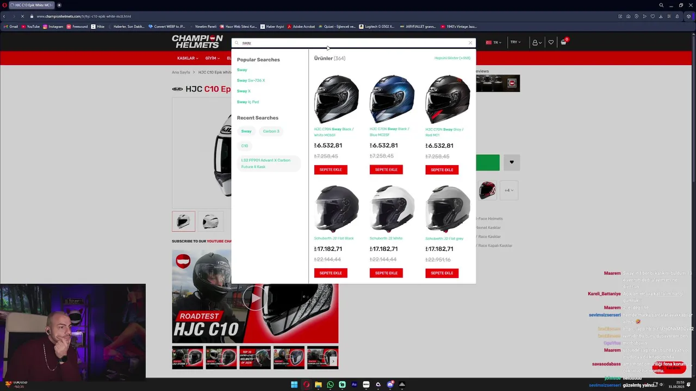
Task: Choose recent search chip 'Carbon 3'
Action: [x=271, y=131]
